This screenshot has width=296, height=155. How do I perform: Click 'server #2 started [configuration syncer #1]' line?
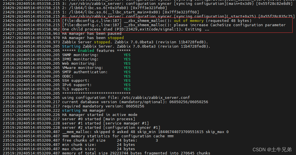(111, 128)
